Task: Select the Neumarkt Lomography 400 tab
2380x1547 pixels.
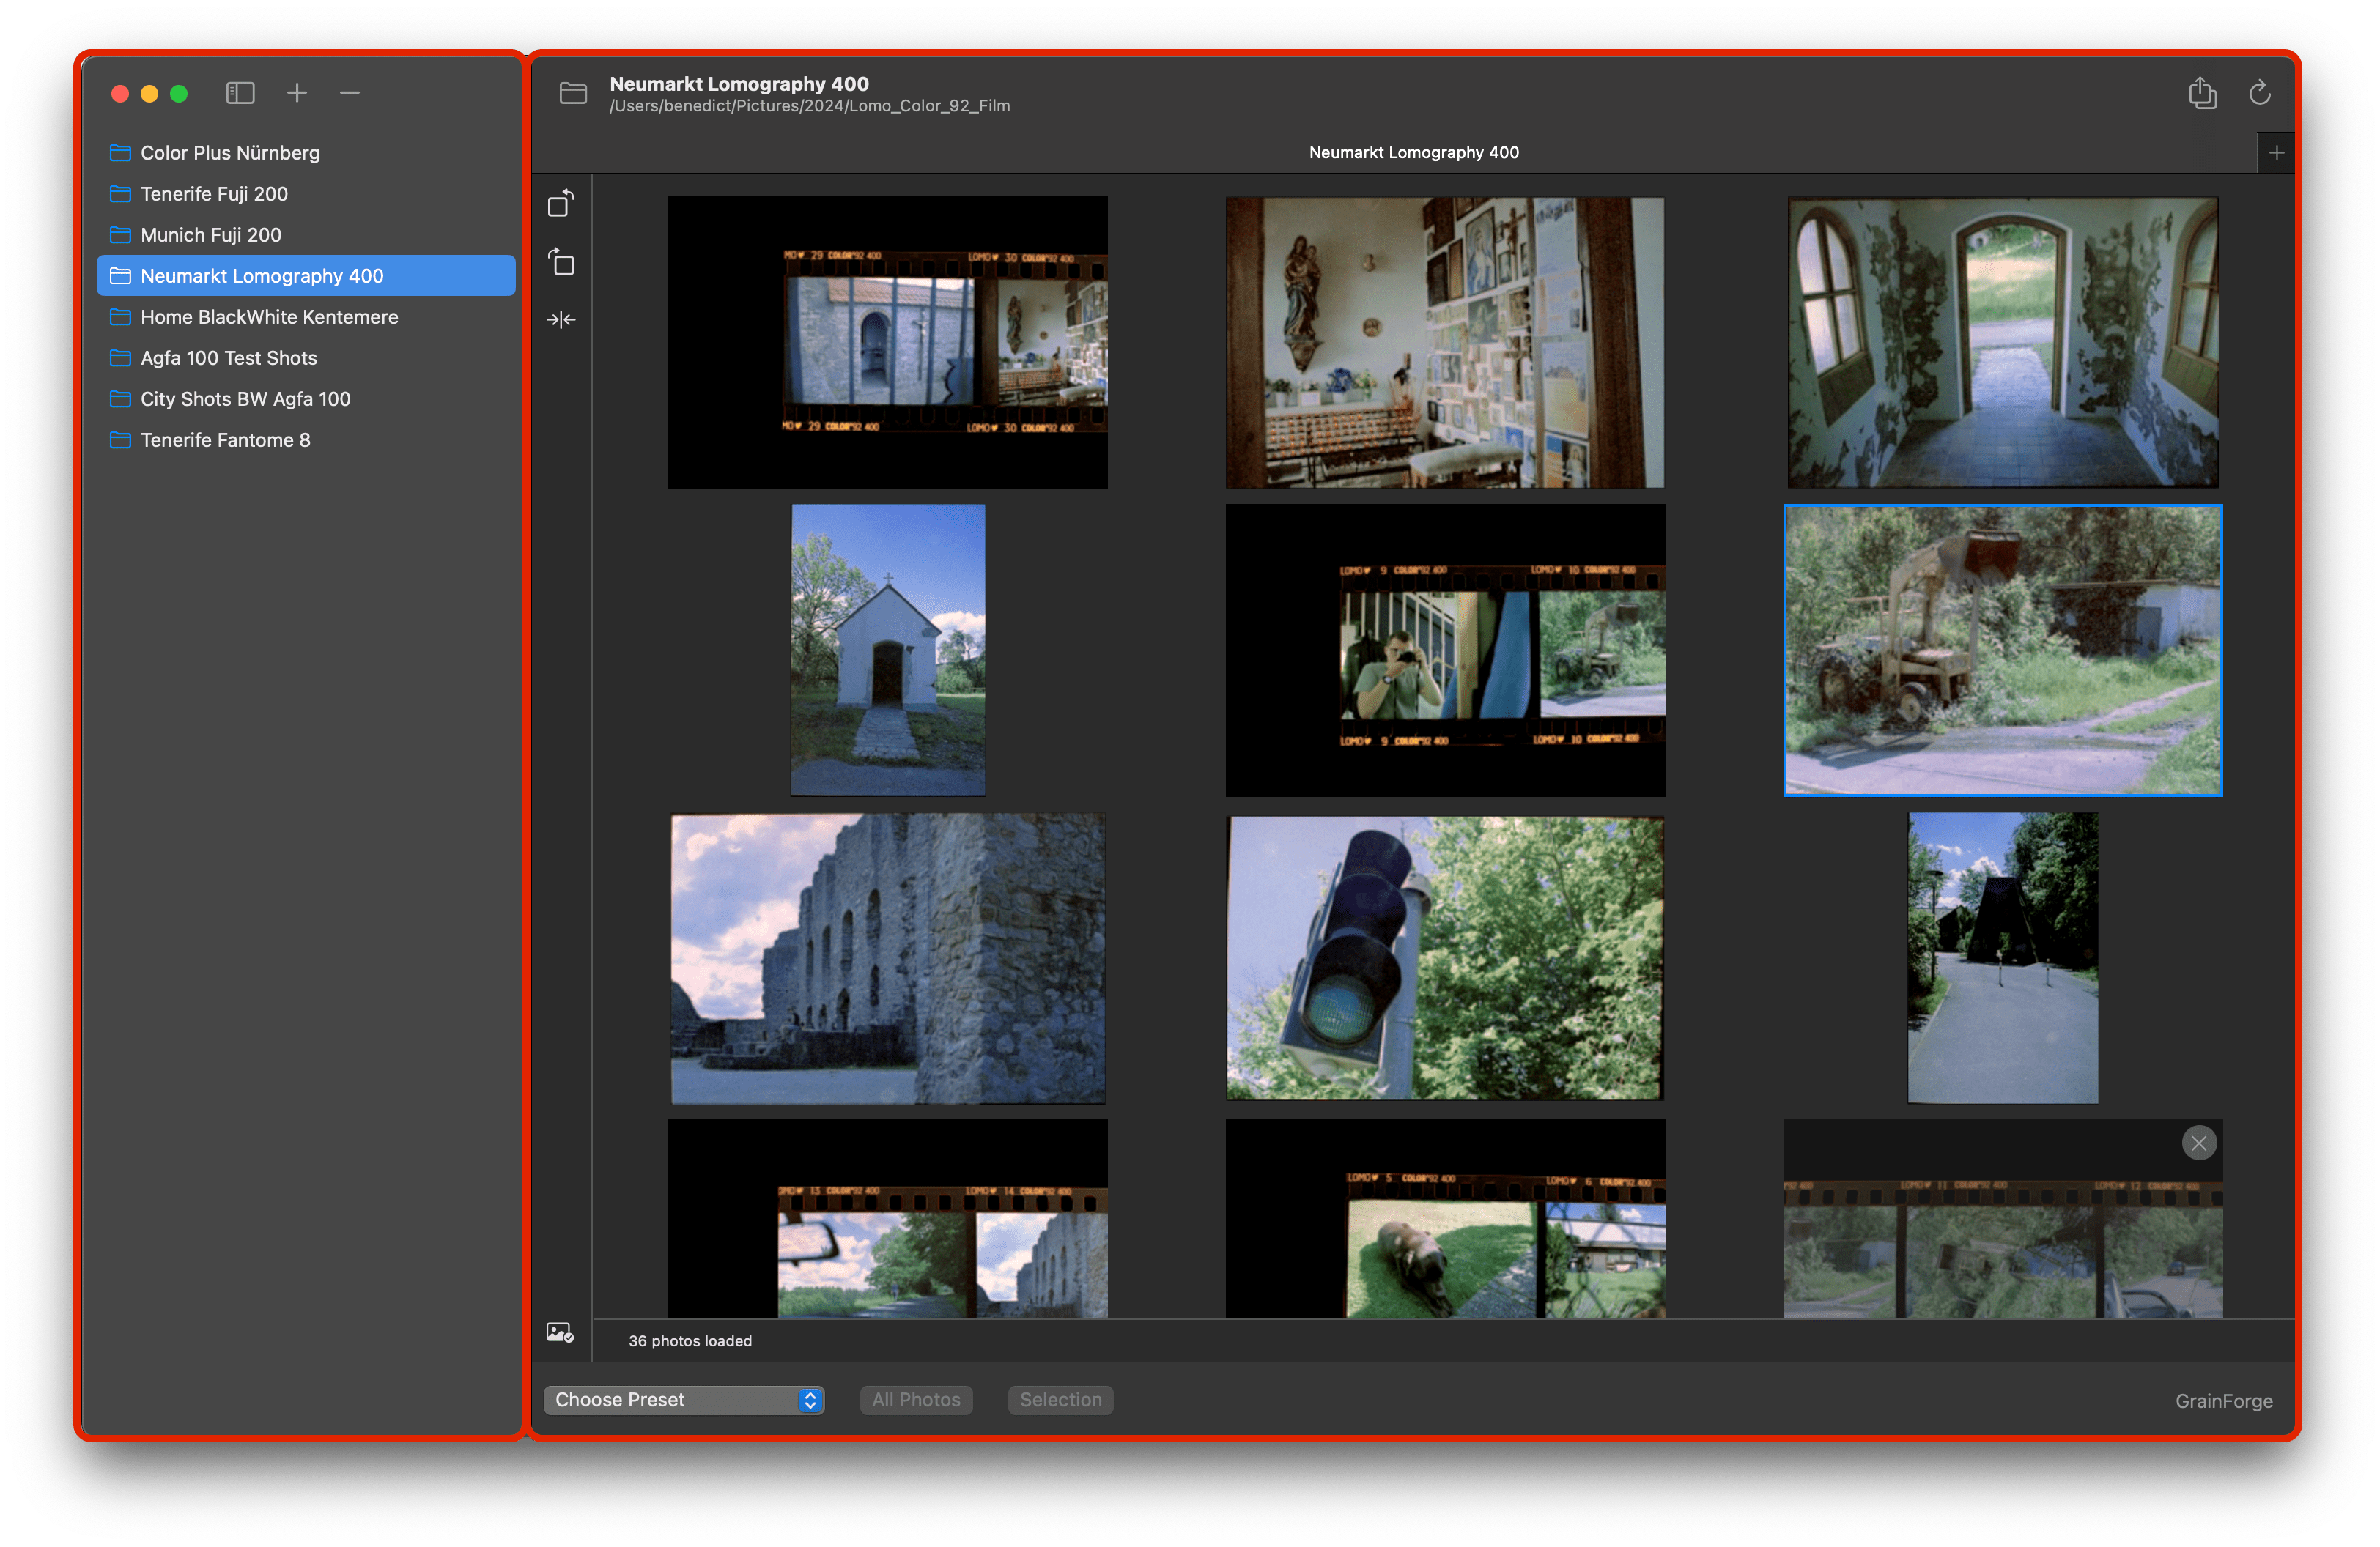Action: pyautogui.click(x=1413, y=153)
